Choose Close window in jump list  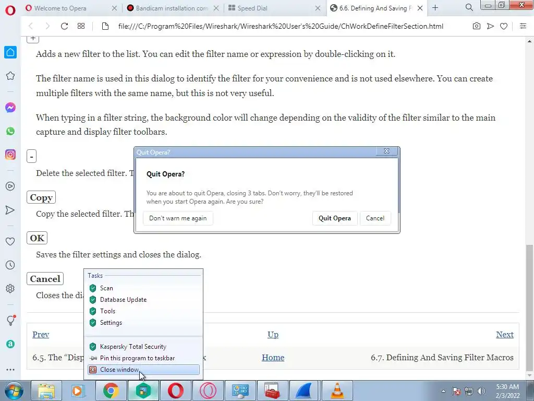point(143,370)
